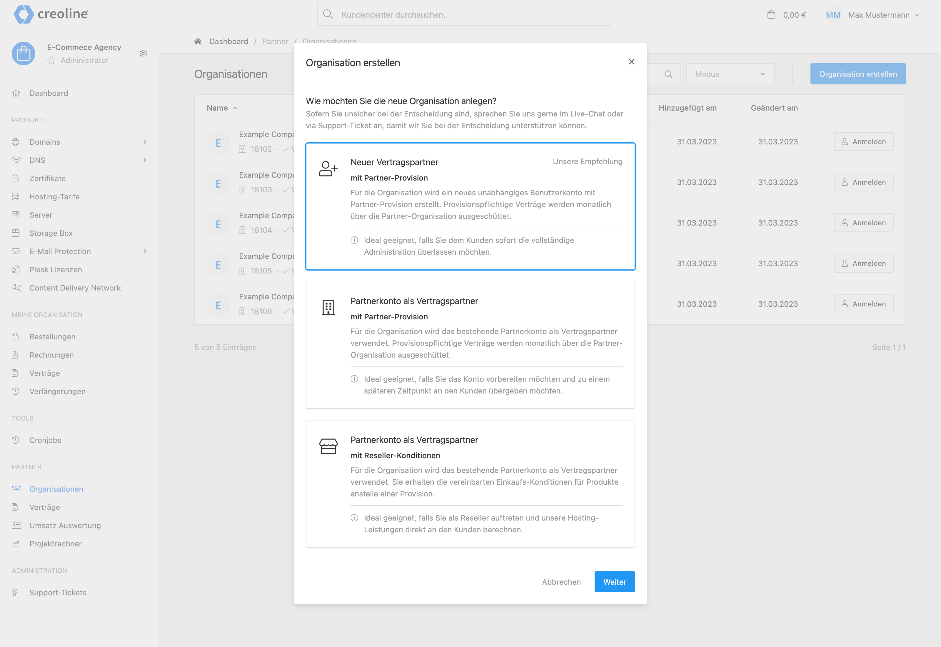Click the DNS wifi icon
941x647 pixels.
coord(16,160)
